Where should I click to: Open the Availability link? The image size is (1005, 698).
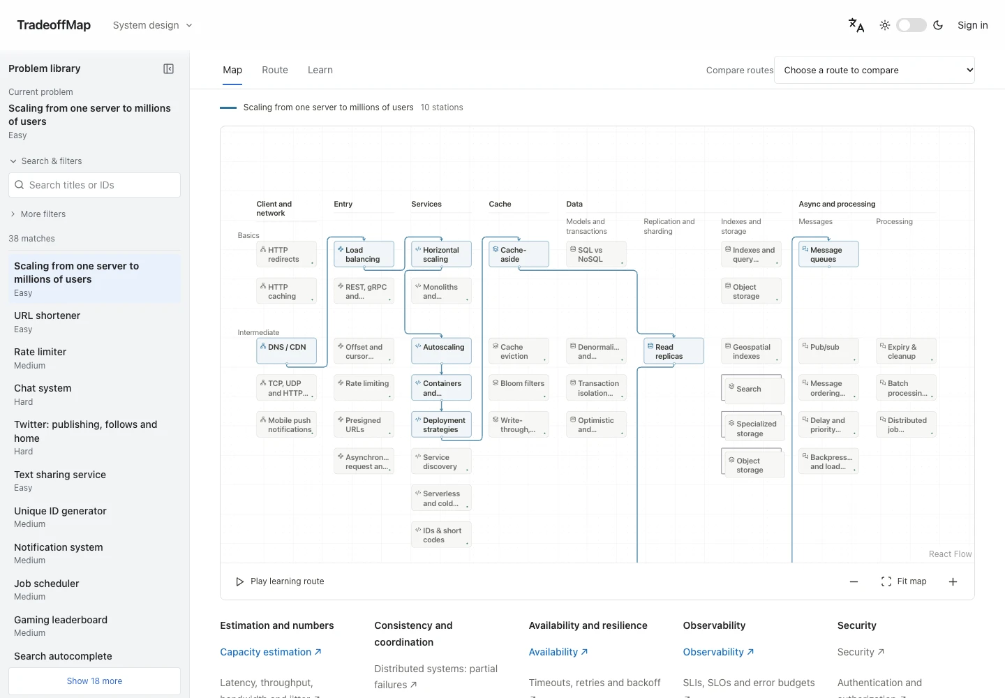click(x=558, y=652)
